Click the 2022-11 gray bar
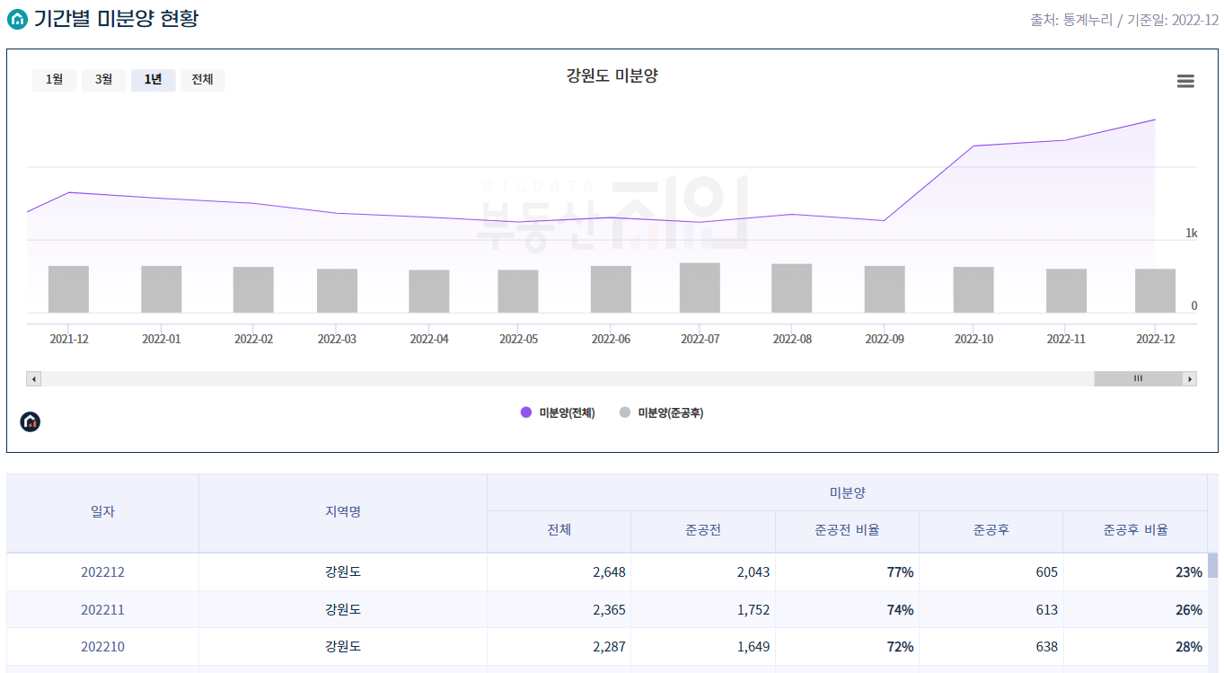 [x=1066, y=291]
